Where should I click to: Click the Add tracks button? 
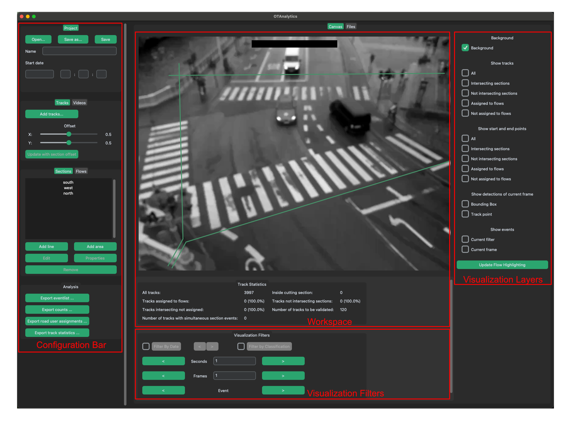pyautogui.click(x=51, y=114)
